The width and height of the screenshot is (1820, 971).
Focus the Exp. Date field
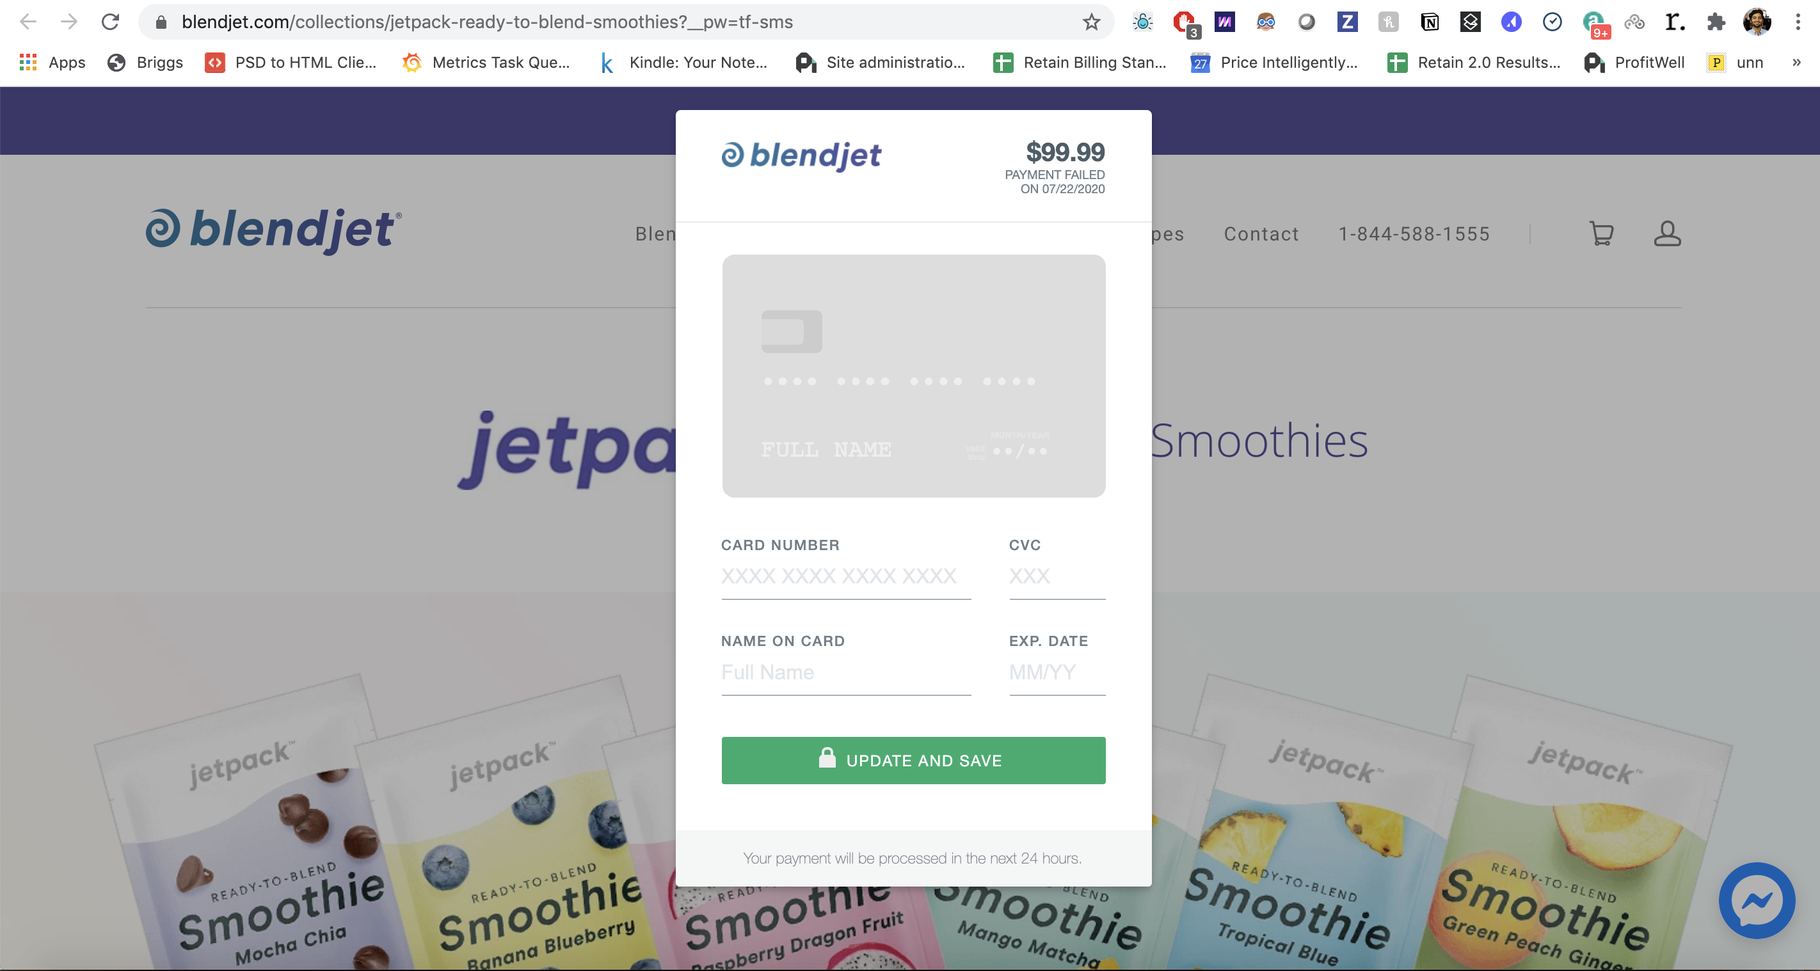1057,673
